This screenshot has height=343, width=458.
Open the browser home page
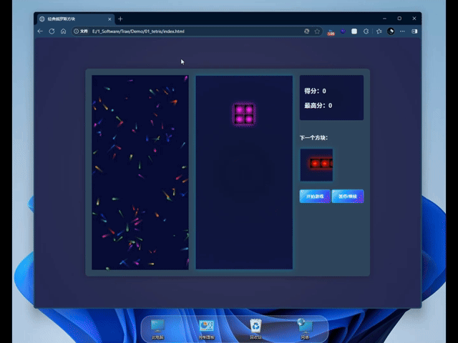pos(64,31)
